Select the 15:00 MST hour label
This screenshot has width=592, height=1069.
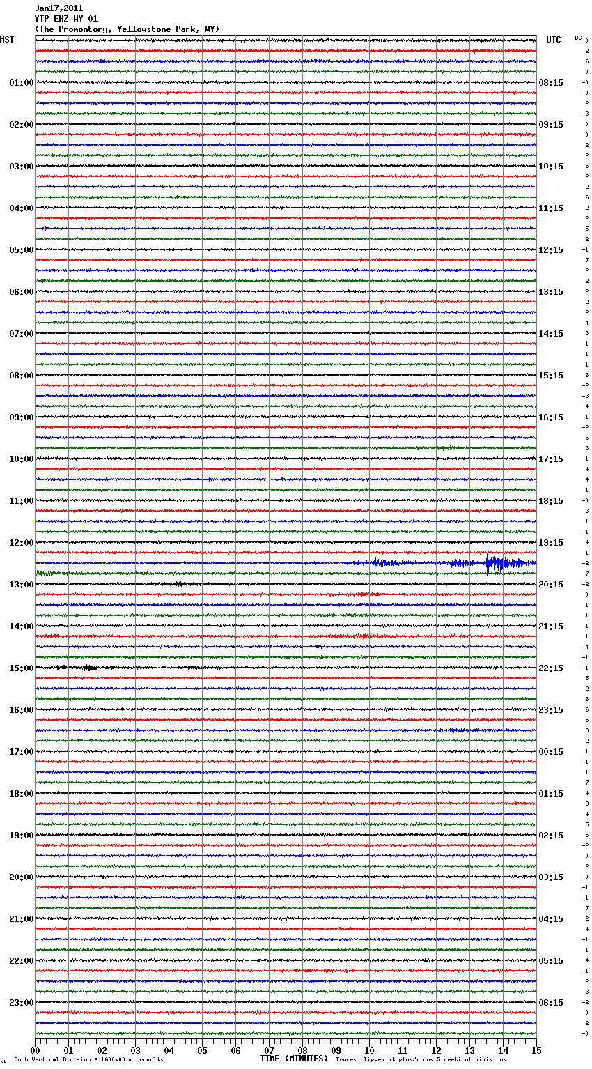tap(22, 668)
